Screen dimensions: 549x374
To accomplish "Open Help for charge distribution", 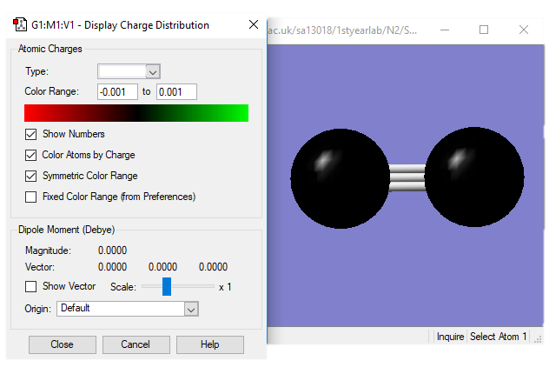I will point(210,344).
